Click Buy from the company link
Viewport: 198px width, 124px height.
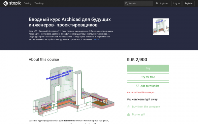(x=146, y=107)
